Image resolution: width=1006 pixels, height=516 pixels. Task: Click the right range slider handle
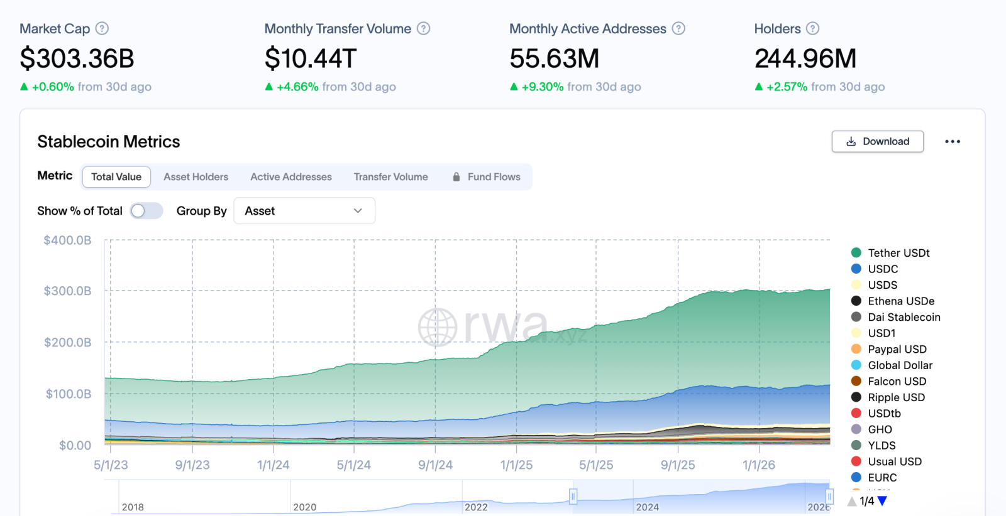pos(829,497)
